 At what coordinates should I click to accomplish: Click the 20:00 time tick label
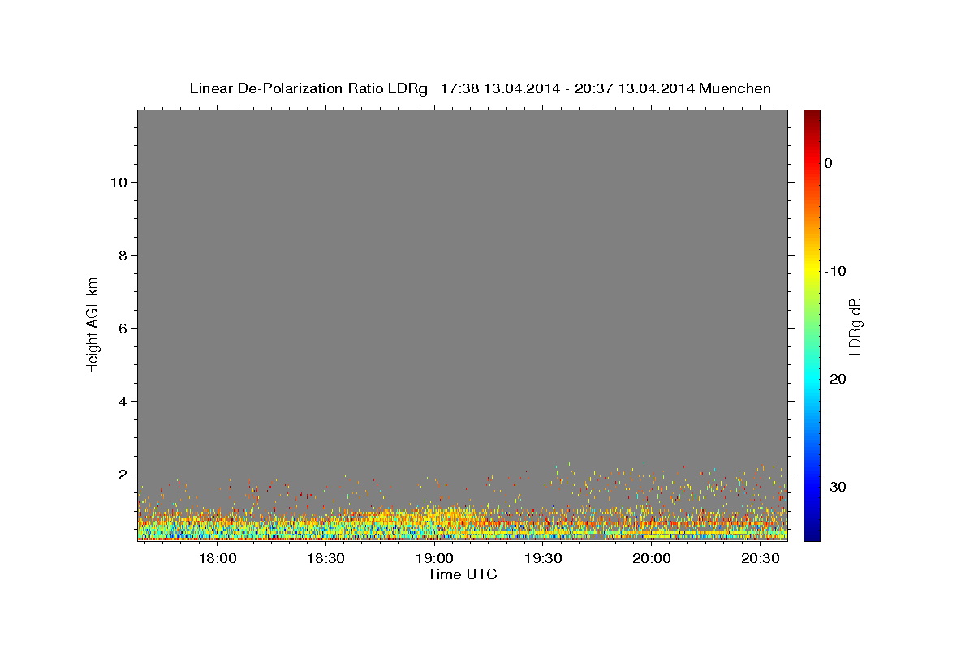pyautogui.click(x=651, y=558)
